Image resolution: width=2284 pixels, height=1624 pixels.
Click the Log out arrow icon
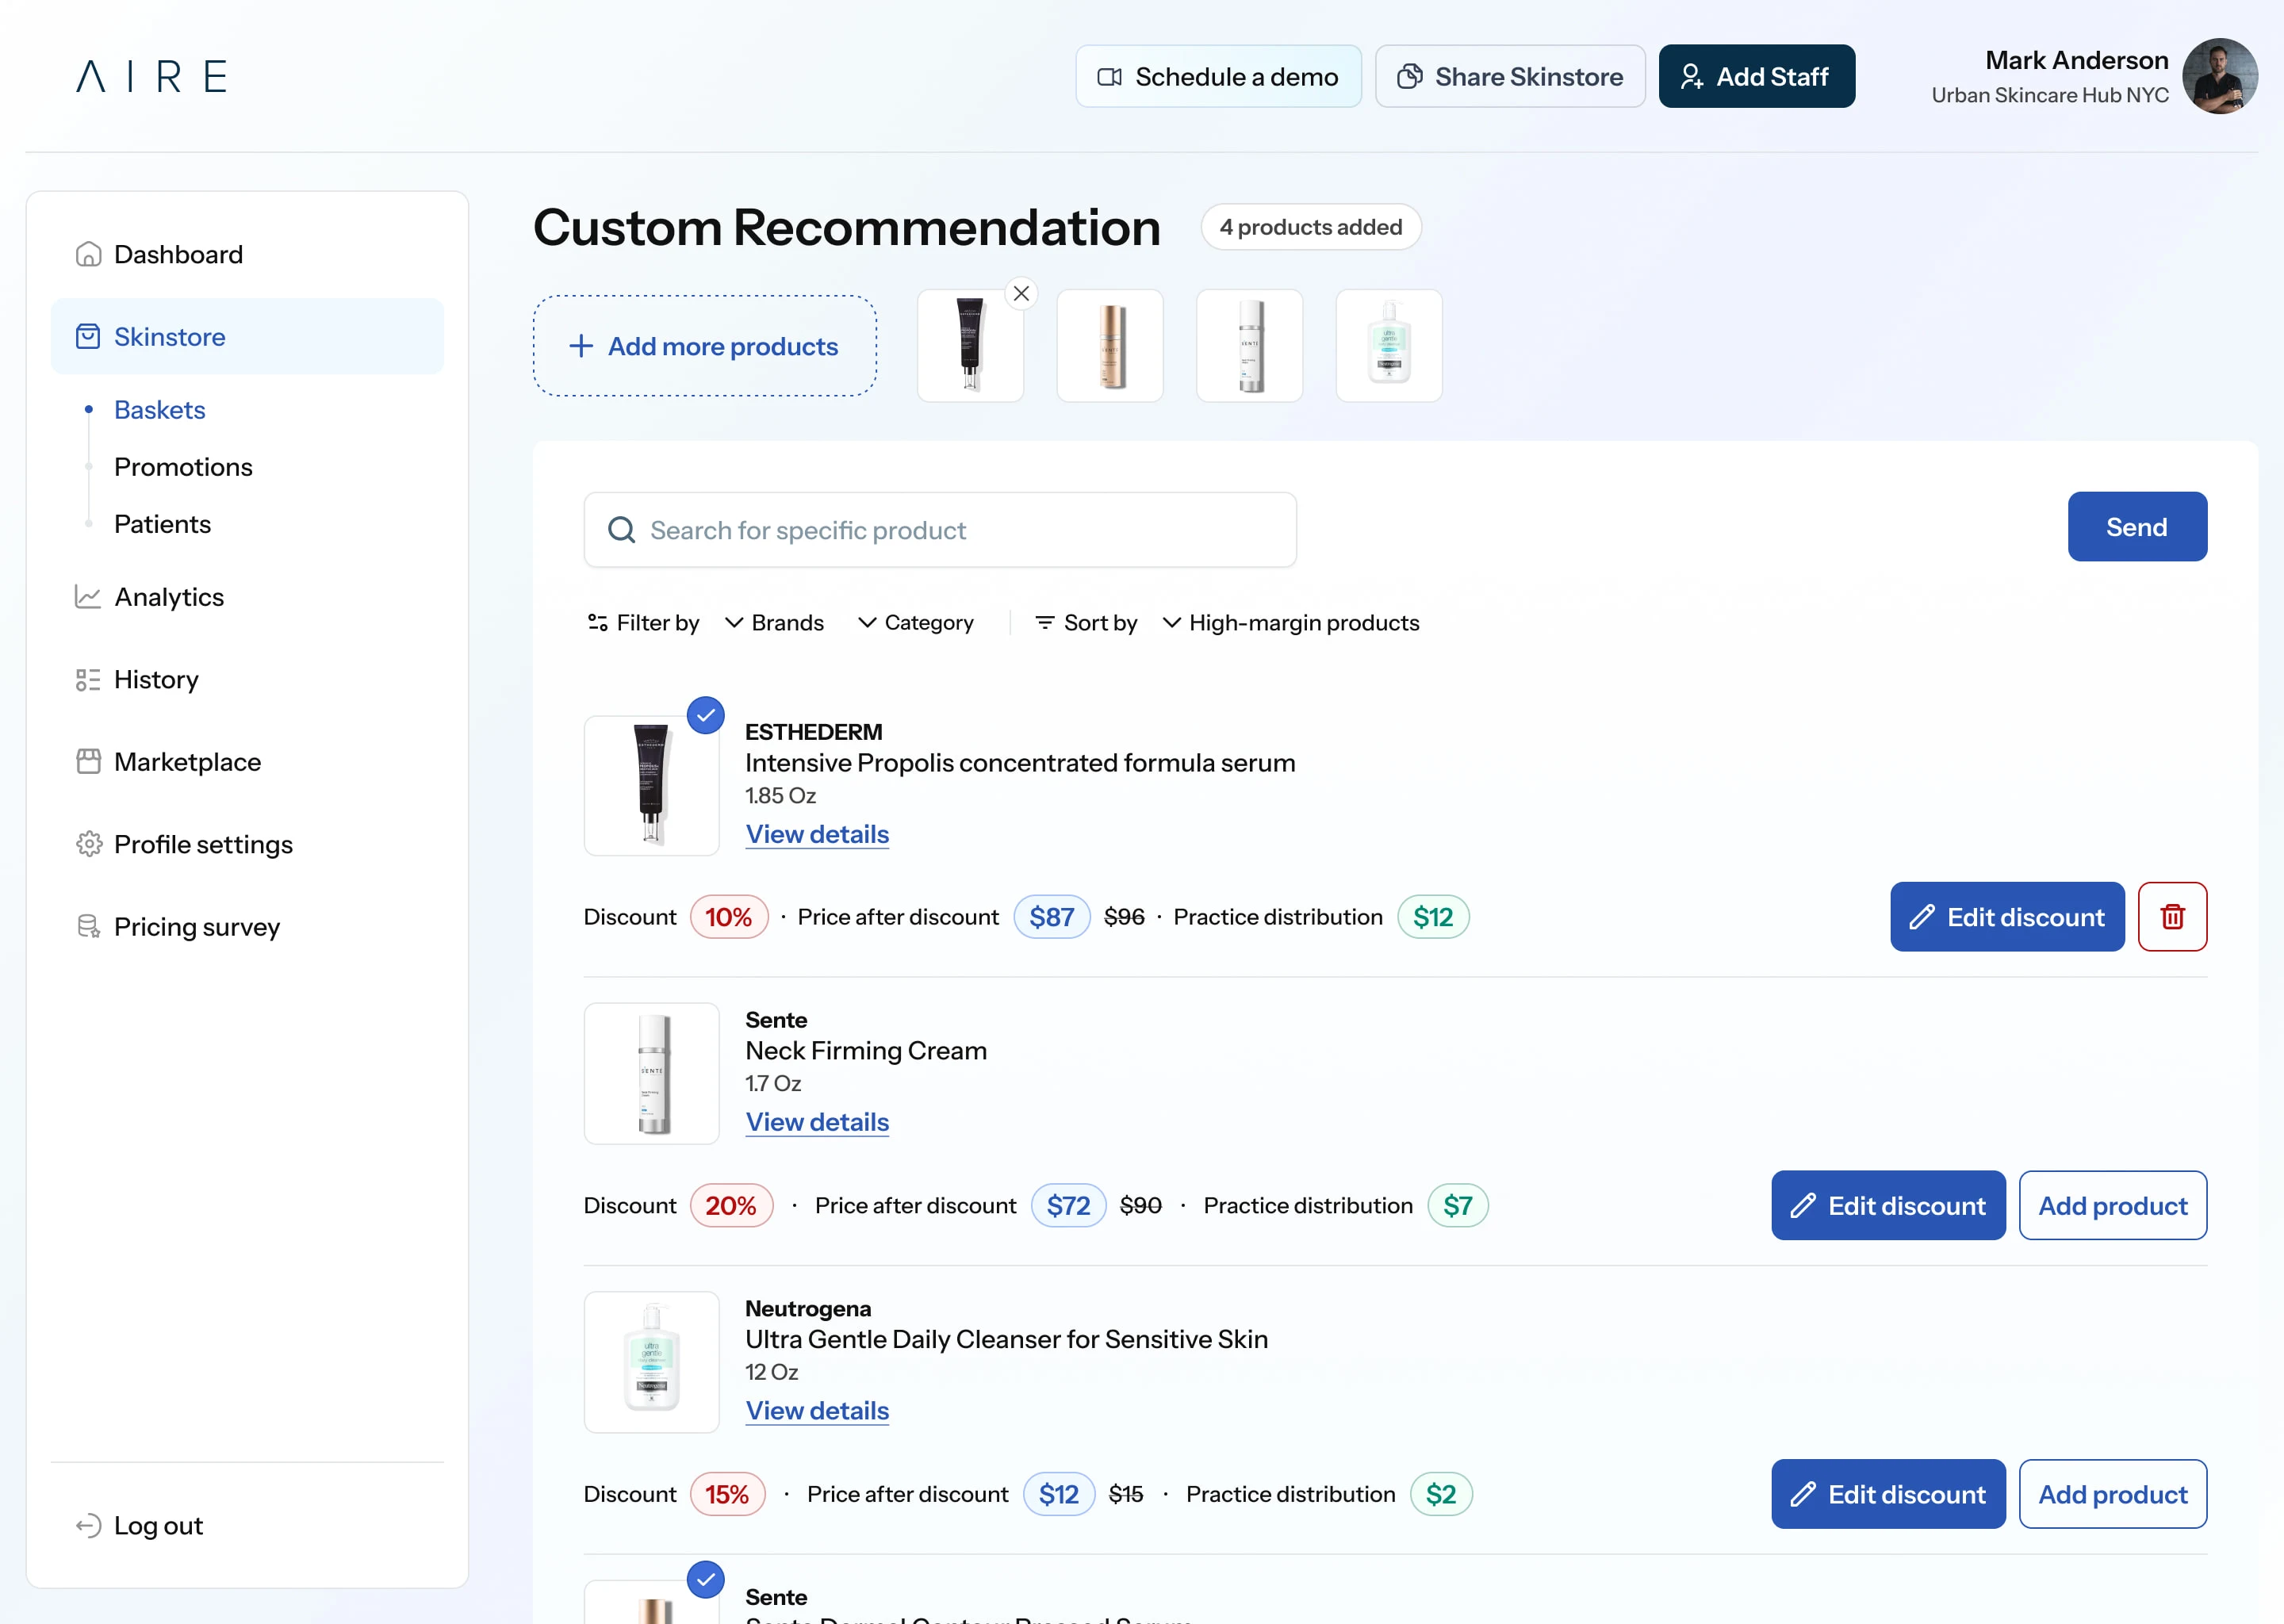pos(88,1525)
